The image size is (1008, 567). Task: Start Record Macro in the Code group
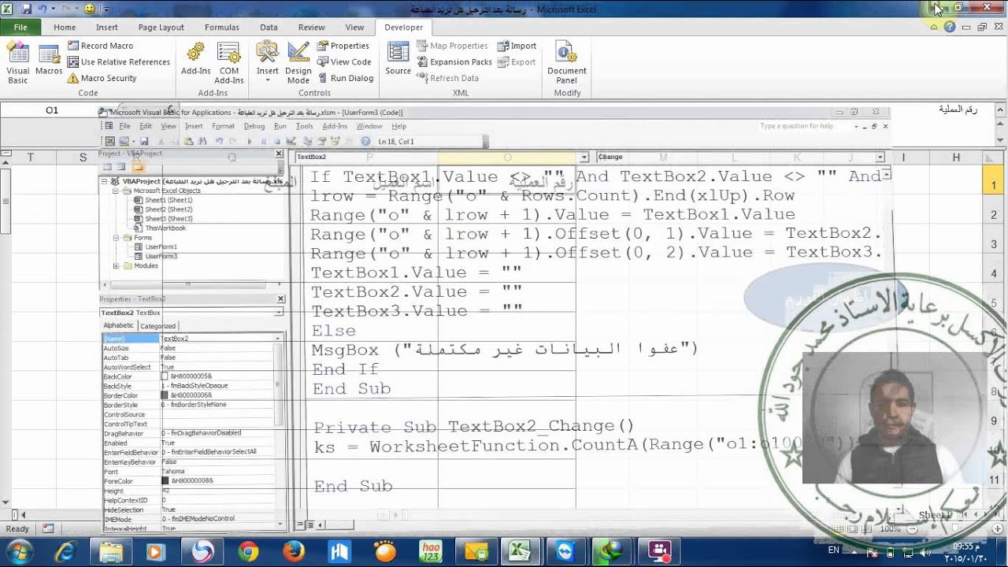tap(100, 46)
